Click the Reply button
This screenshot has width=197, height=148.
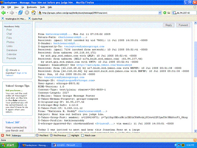[169, 25]
